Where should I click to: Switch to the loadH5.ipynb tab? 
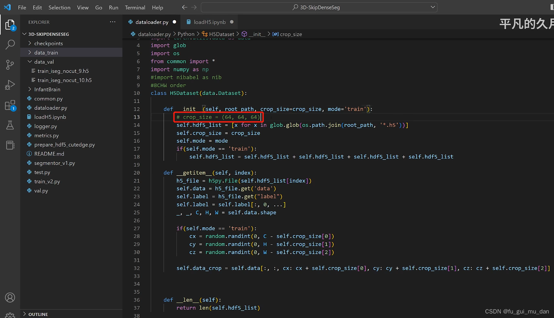(210, 22)
